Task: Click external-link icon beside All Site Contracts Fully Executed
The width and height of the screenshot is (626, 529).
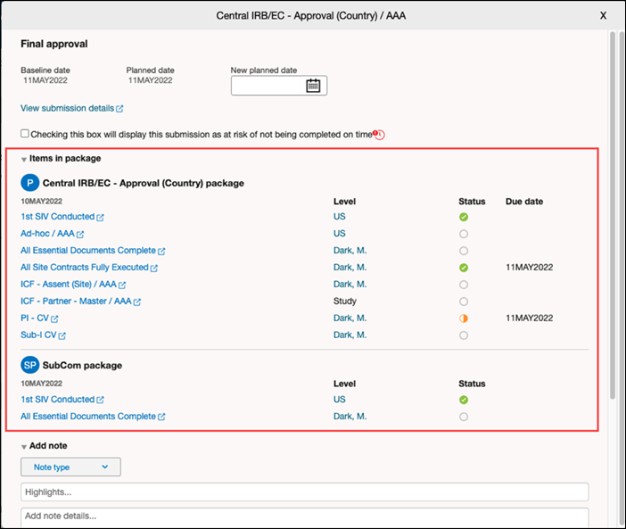Action: point(154,268)
